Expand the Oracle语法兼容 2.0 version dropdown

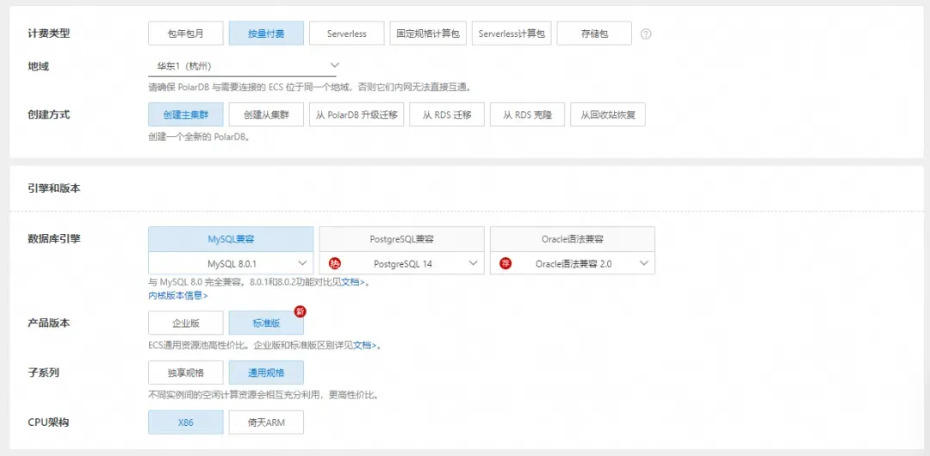coord(573,263)
